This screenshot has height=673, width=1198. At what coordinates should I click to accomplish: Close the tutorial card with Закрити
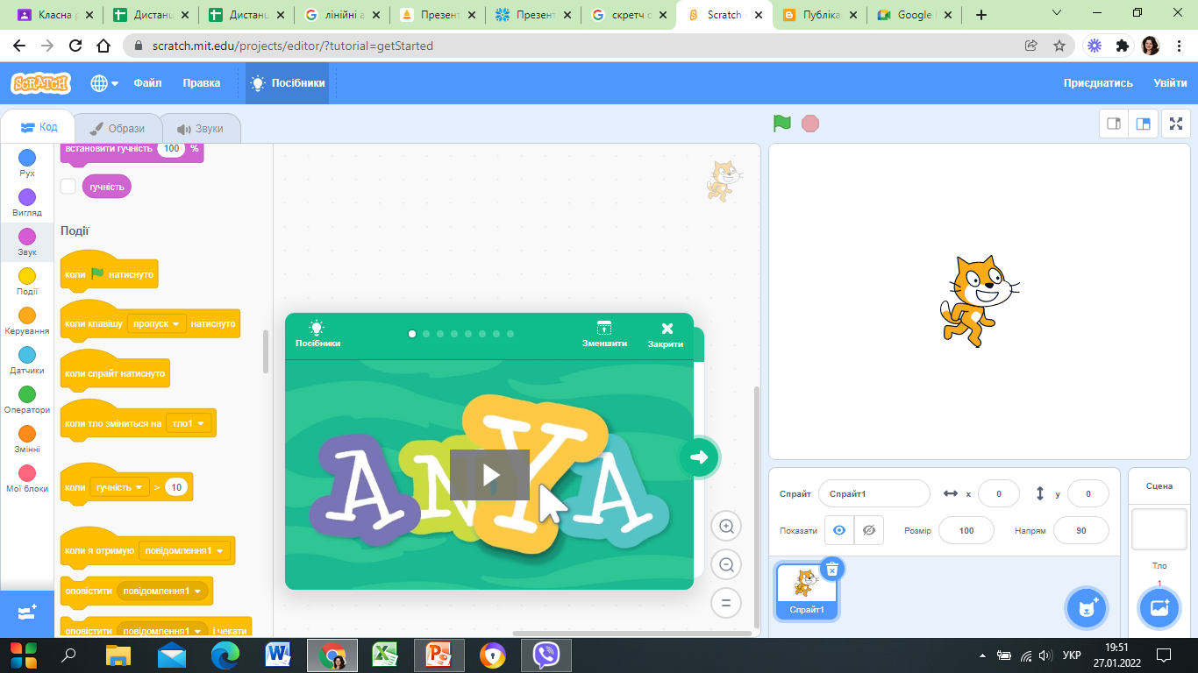click(666, 335)
